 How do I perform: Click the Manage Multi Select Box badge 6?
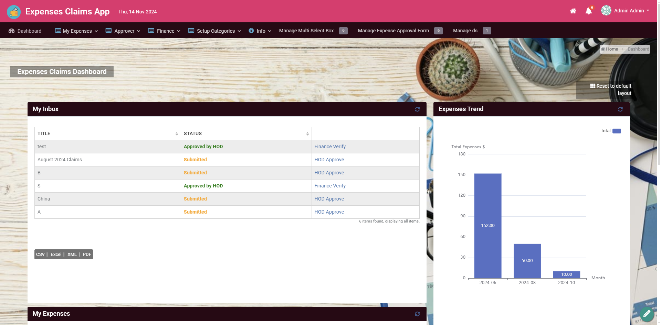point(343,31)
